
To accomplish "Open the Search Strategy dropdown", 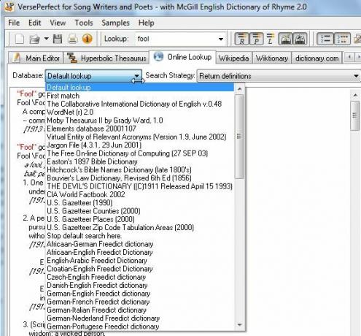I will click(x=279, y=76).
